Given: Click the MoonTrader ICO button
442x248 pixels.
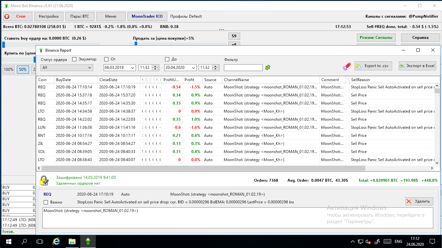Looking at the screenshot, I should [x=147, y=16].
